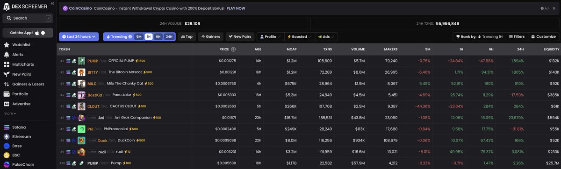
Task: Click 24H volume $28.10B stat
Action: [183, 23]
